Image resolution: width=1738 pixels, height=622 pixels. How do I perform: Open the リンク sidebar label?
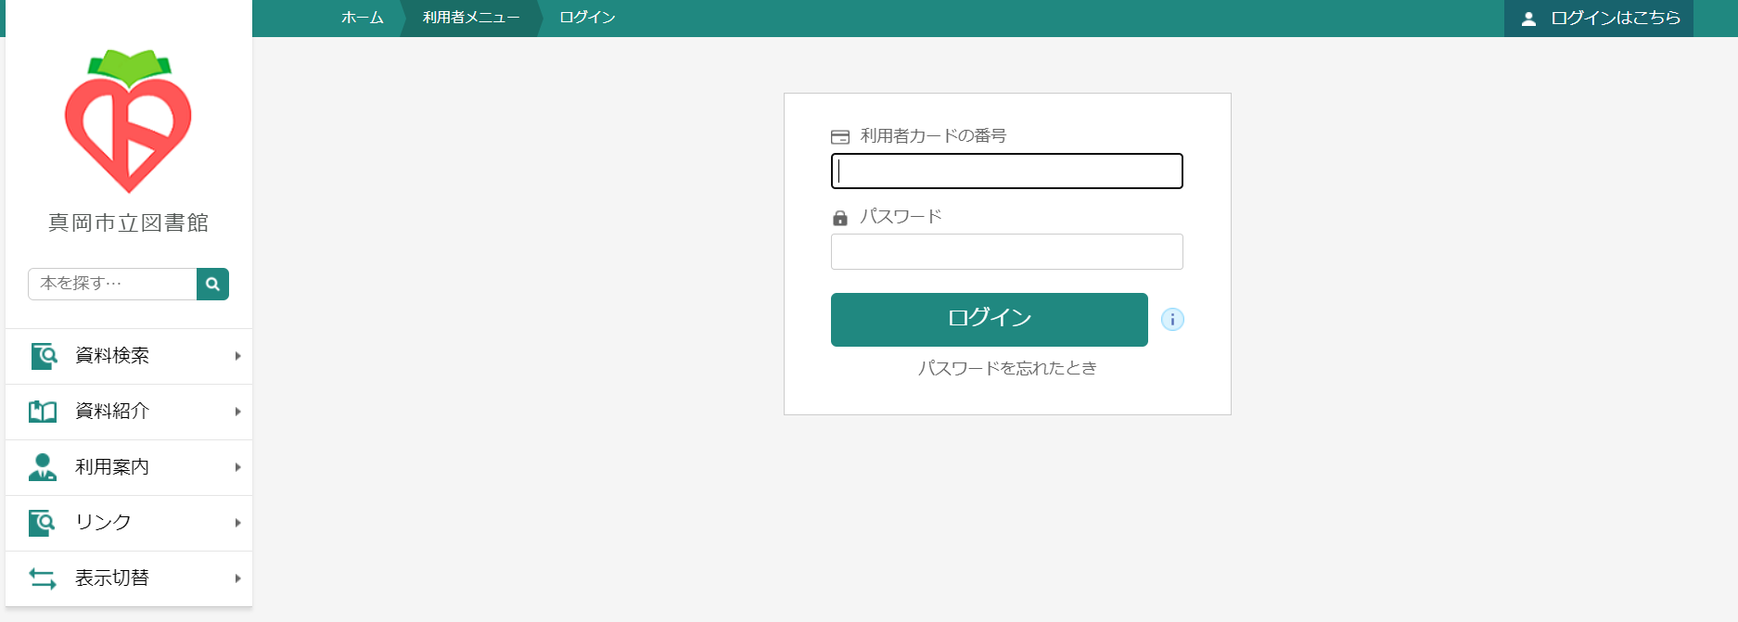[103, 523]
